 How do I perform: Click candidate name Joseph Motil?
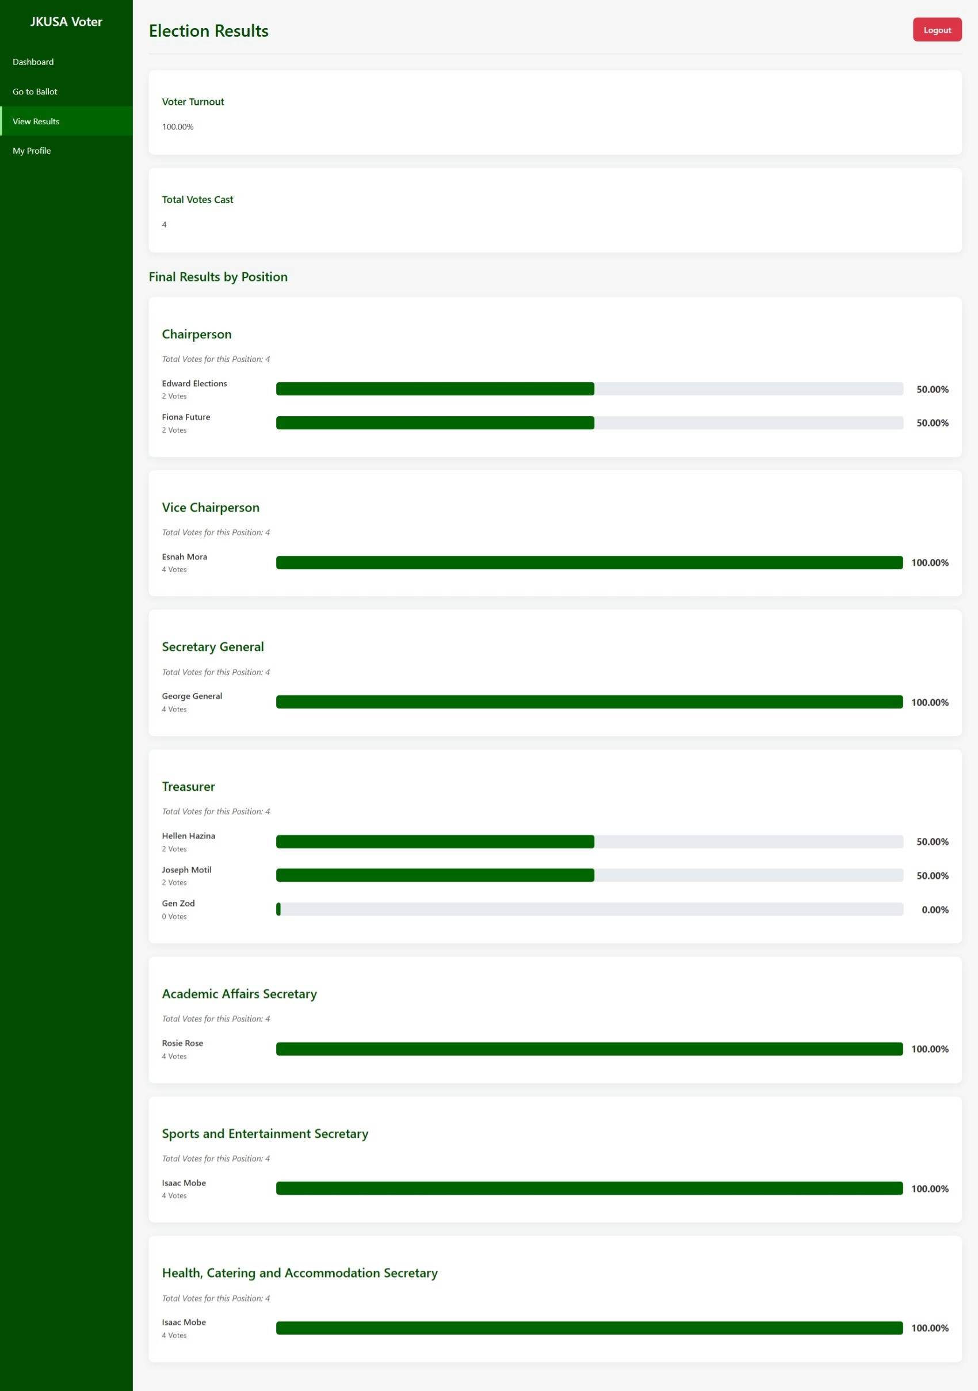tap(186, 870)
